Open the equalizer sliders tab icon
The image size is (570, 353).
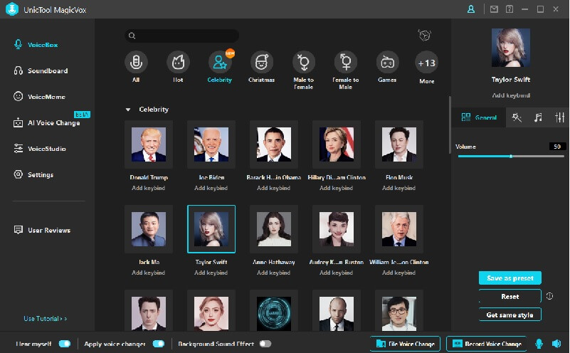(559, 117)
